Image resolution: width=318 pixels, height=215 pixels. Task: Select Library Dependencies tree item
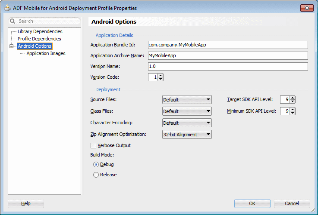click(x=40, y=31)
